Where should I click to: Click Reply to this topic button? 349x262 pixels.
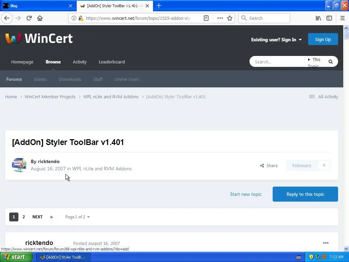[x=305, y=194]
